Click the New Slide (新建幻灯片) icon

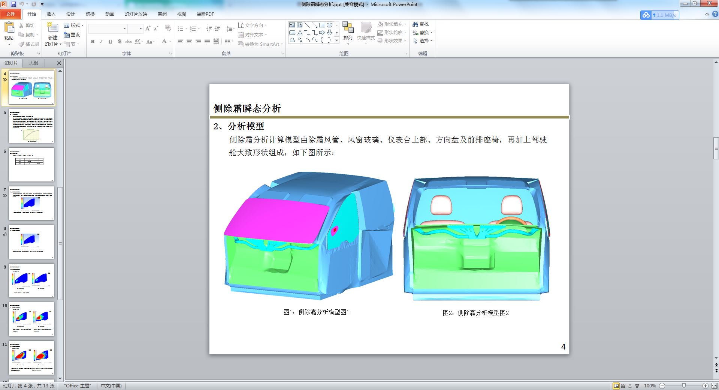click(52, 28)
